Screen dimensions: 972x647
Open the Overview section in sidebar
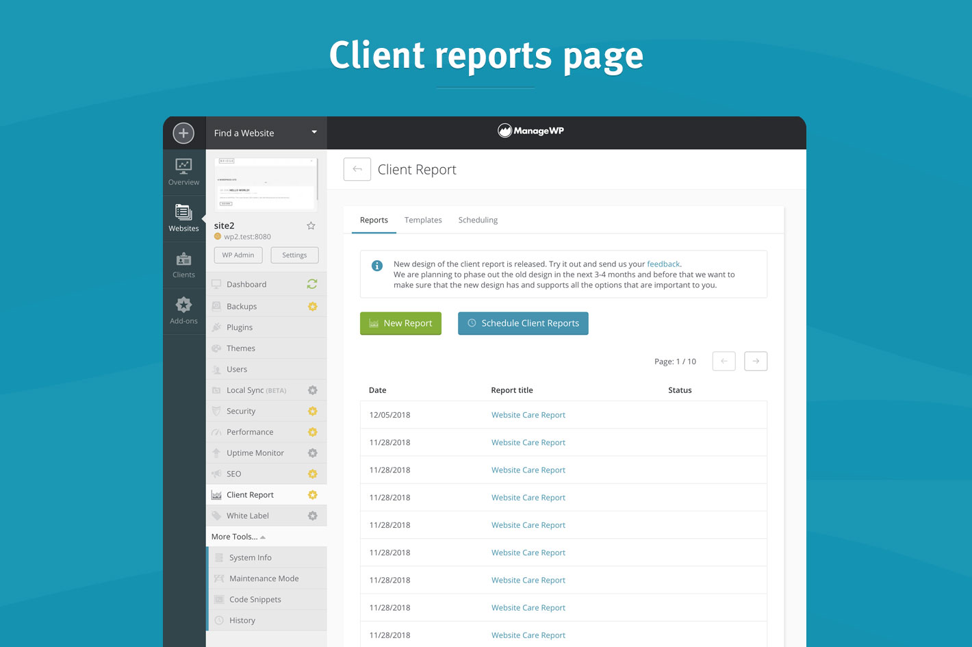coord(183,172)
